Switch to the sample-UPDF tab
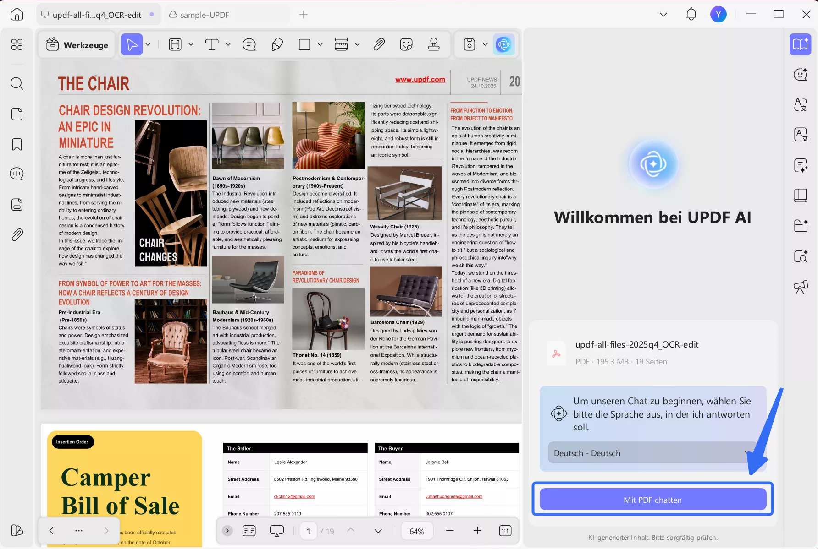Screen dimensions: 818x549 204,14
